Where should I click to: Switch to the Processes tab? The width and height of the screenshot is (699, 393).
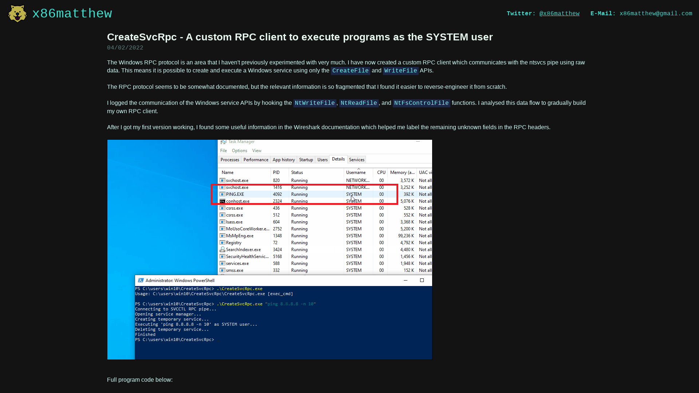(x=230, y=160)
